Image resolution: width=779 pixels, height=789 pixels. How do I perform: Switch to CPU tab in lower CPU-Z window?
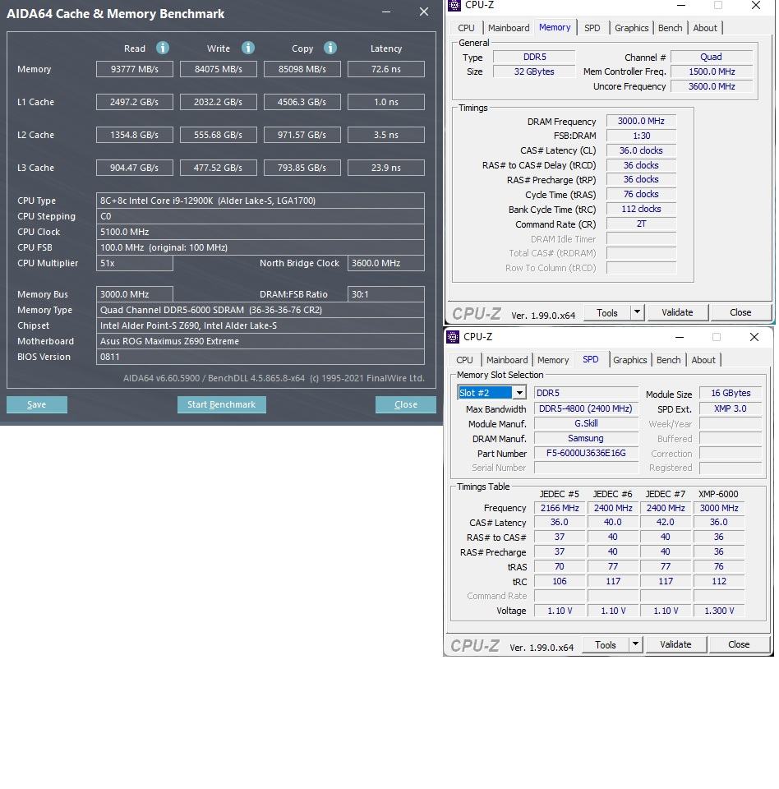[464, 360]
